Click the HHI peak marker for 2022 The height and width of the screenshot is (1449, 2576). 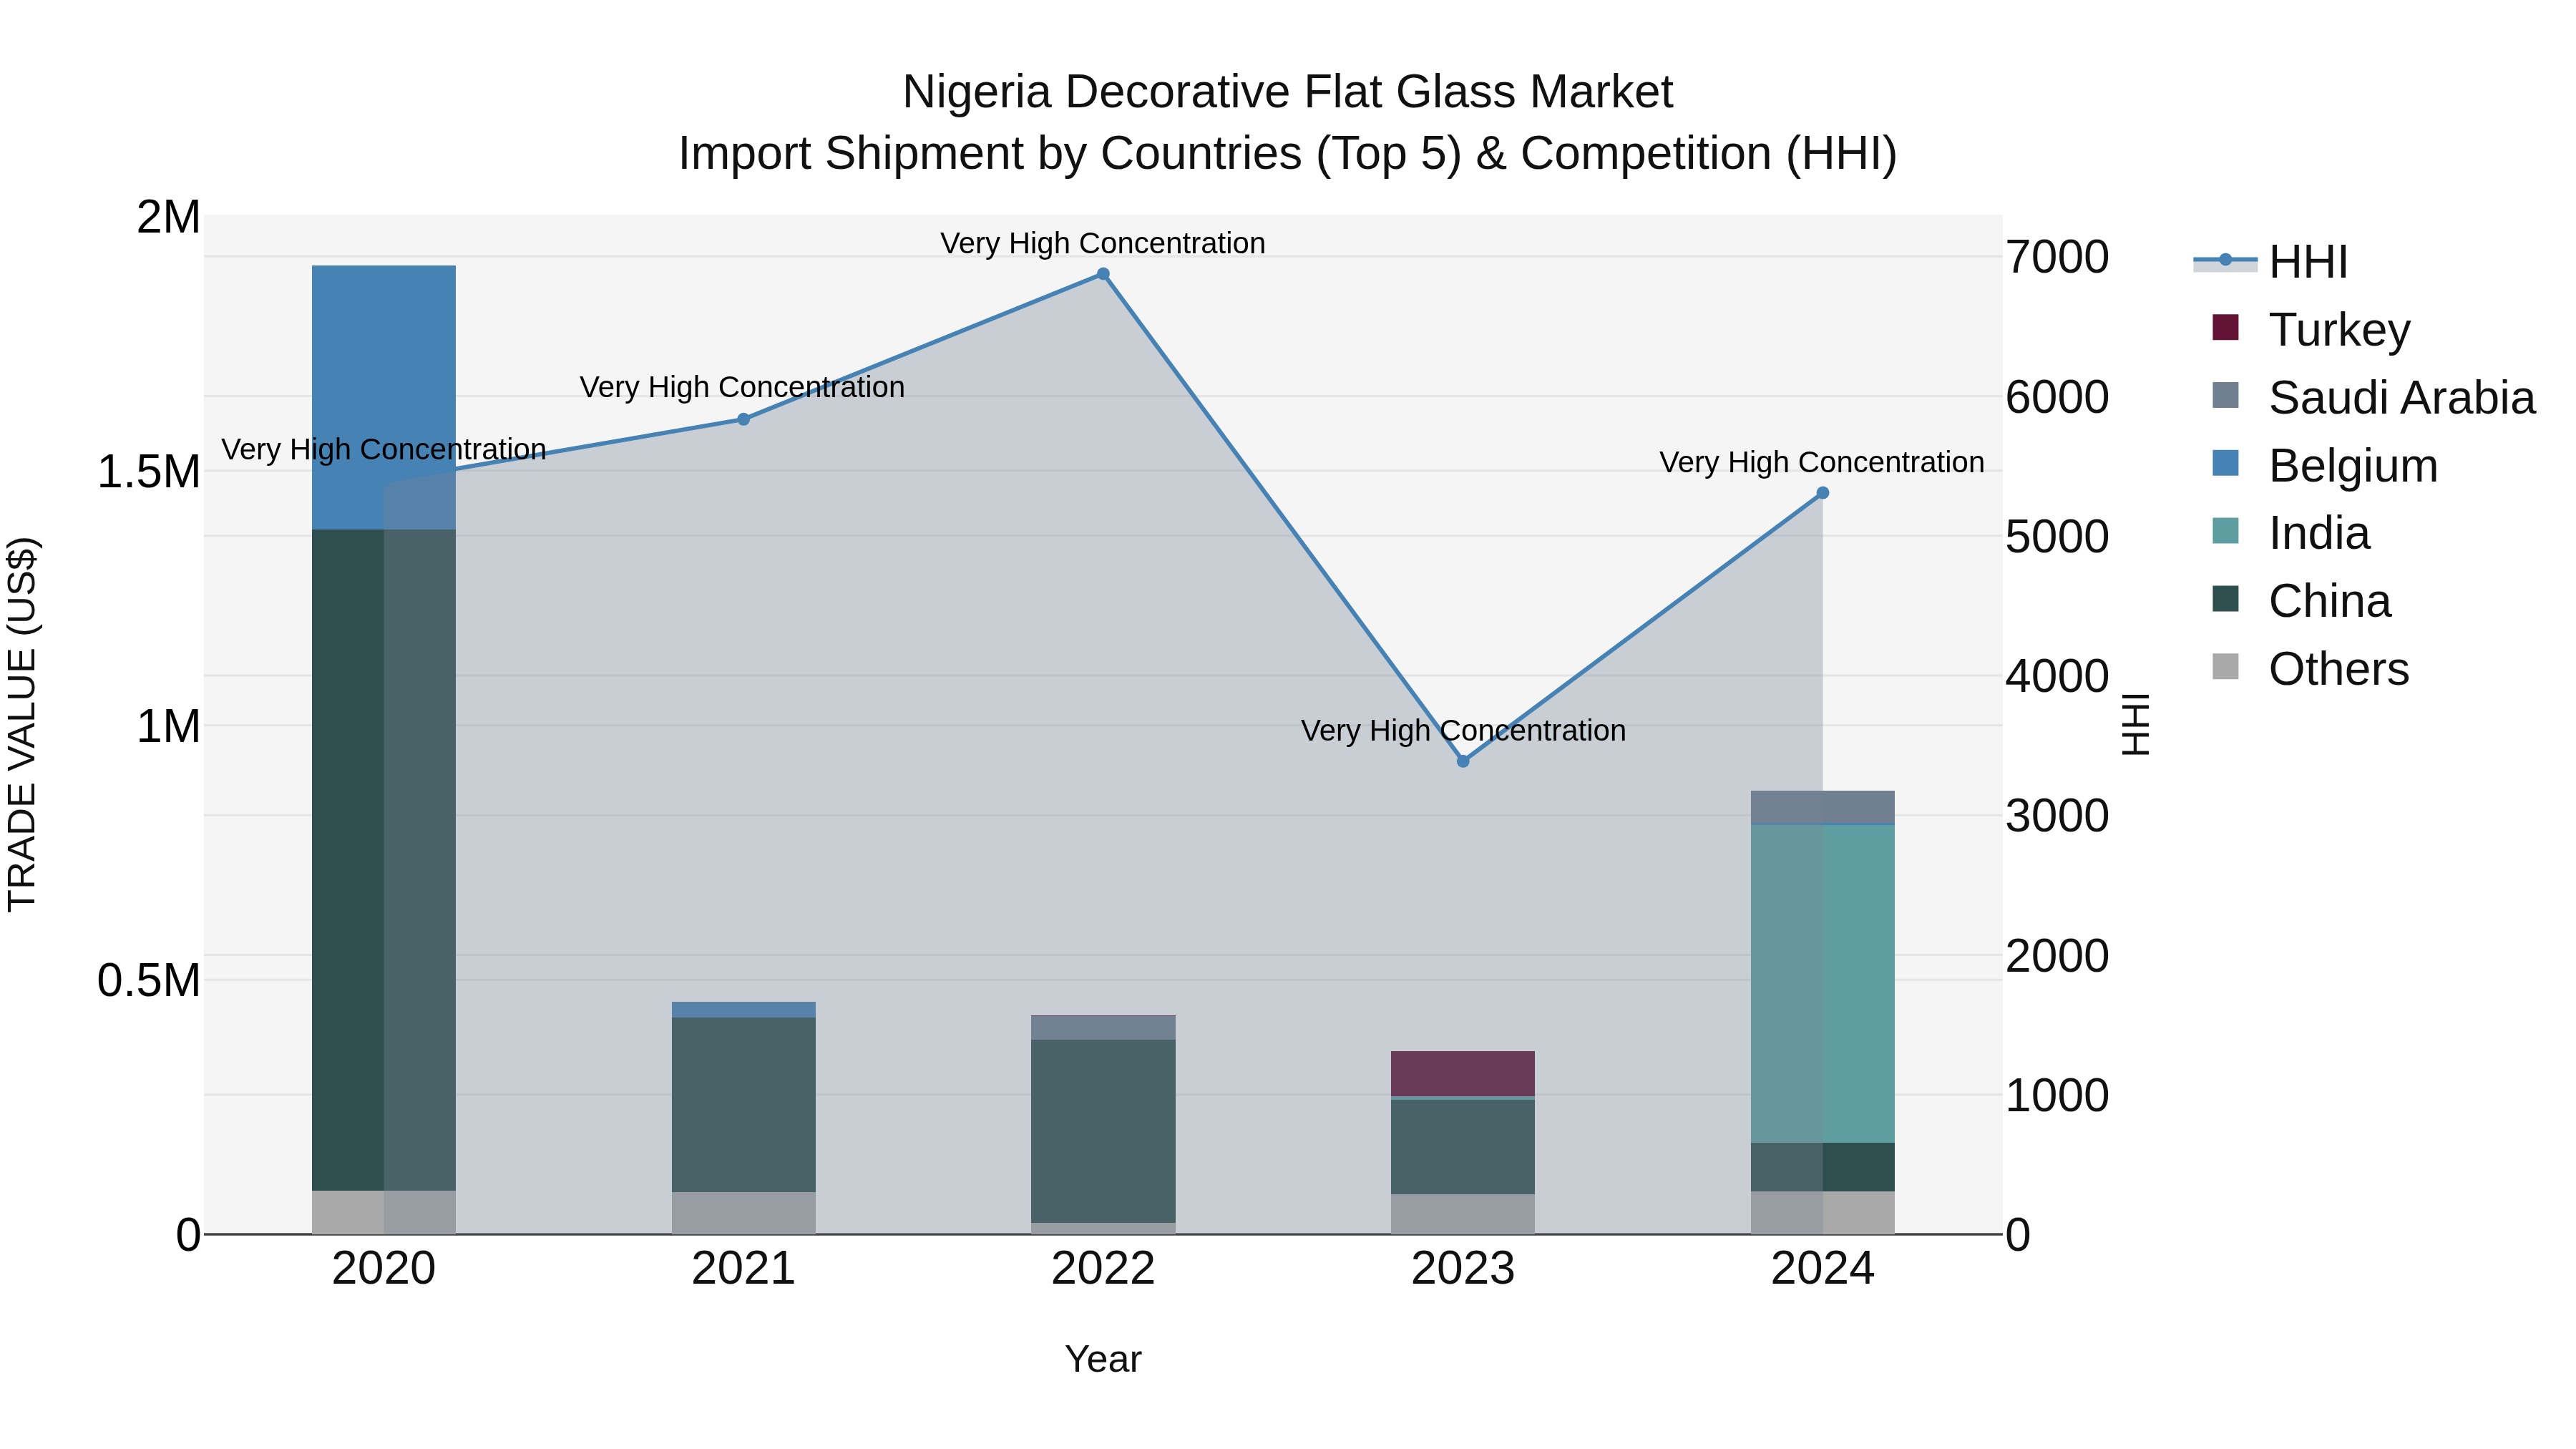pos(1103,274)
